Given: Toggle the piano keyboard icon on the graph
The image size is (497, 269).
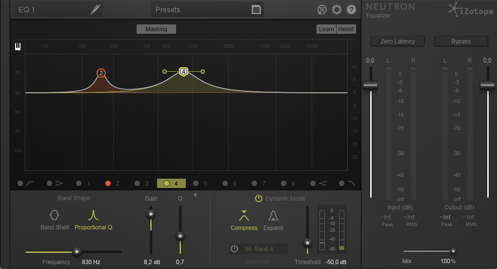Looking at the screenshot, I should tap(18, 47).
